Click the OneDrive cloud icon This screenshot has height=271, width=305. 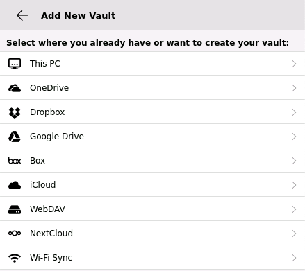click(15, 88)
